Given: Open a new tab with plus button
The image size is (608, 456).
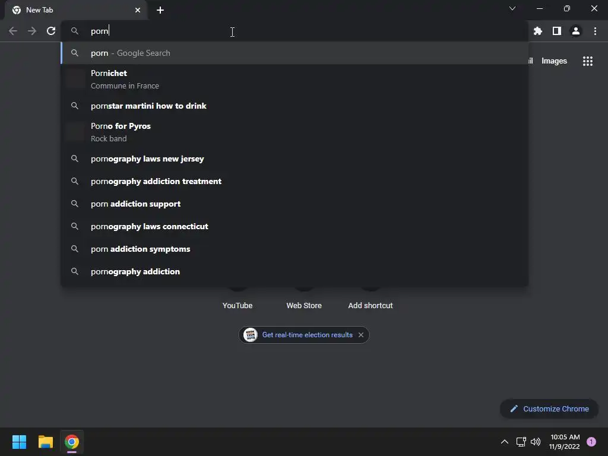Looking at the screenshot, I should coord(160,10).
